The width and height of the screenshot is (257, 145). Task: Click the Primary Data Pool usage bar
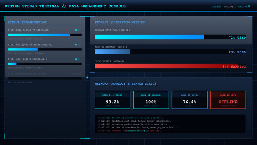(170, 37)
